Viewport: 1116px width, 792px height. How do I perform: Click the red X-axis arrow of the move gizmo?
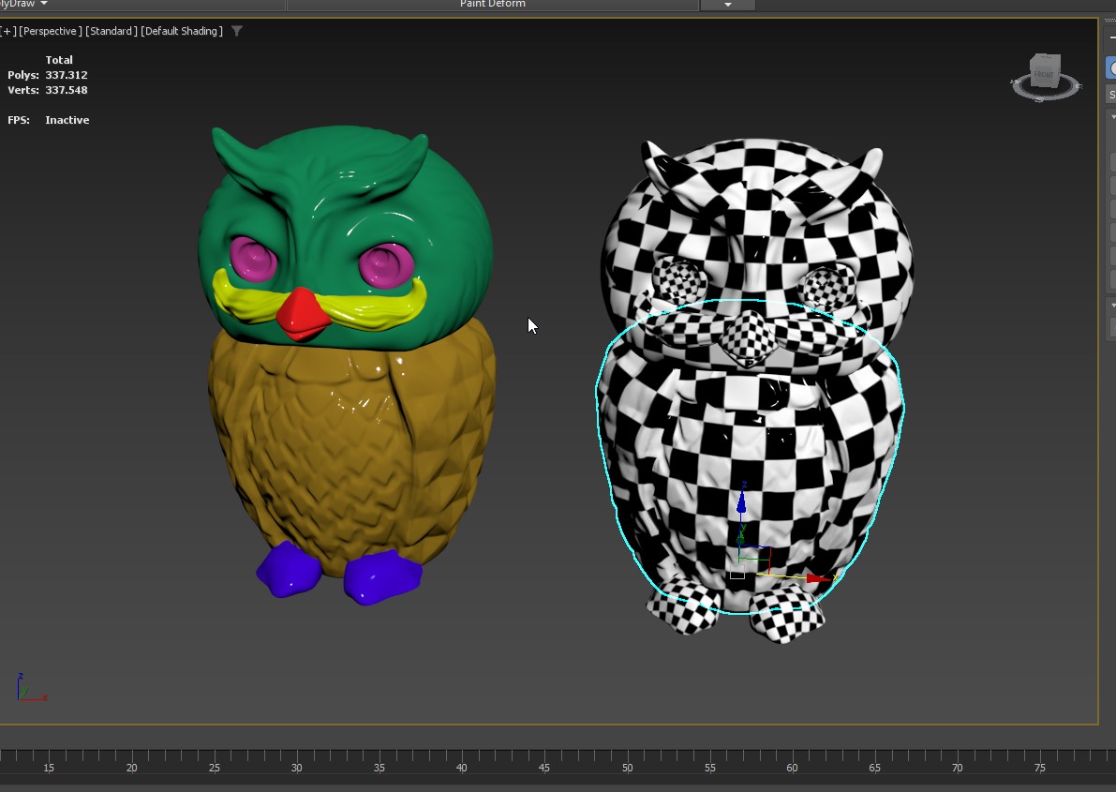pos(818,579)
